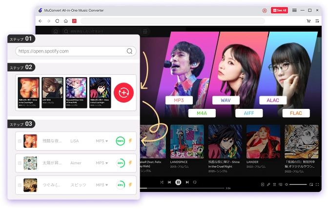The width and height of the screenshot is (329, 209).
Task: Click the red See All button
Action: pyautogui.click(x=279, y=10)
